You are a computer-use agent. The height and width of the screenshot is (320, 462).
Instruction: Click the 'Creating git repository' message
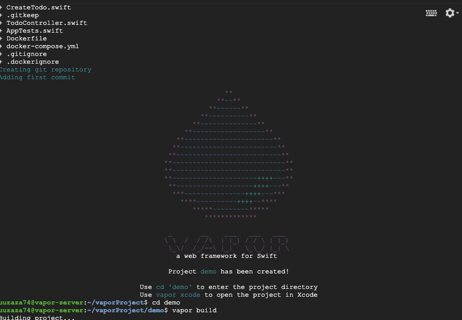click(x=46, y=70)
